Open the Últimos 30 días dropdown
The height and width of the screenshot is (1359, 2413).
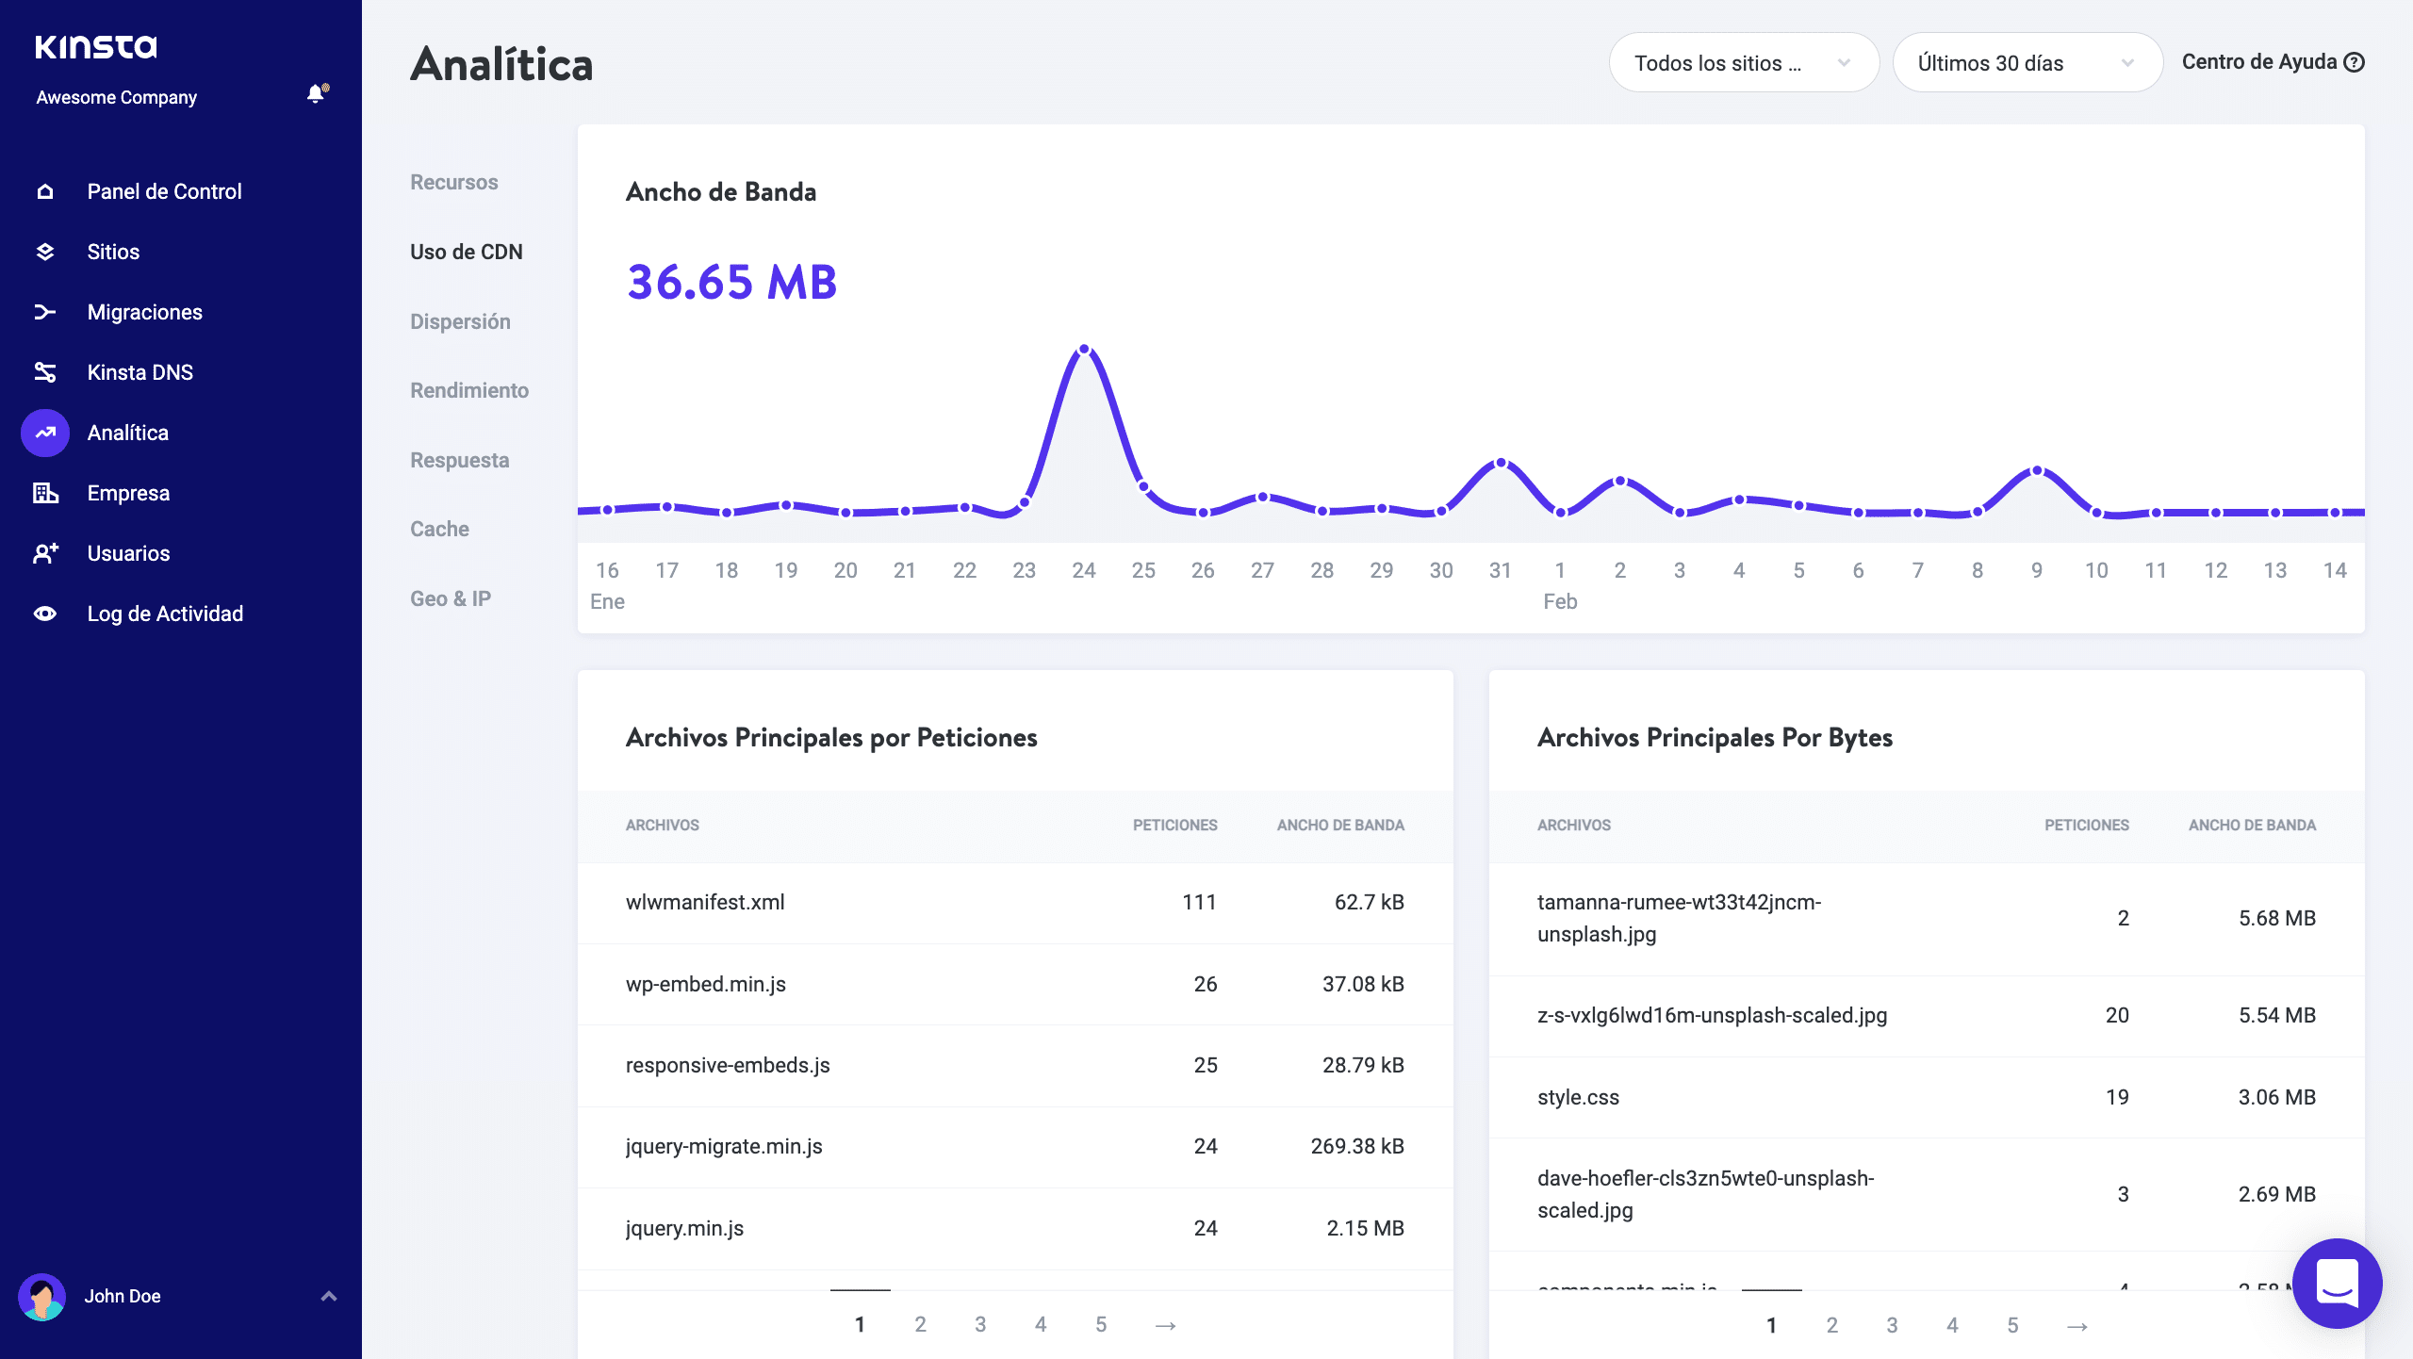[x=2027, y=63]
